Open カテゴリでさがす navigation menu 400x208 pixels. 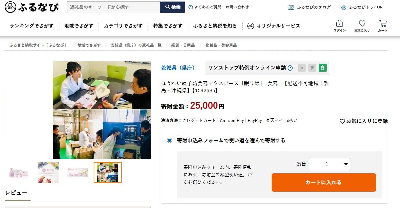(123, 26)
